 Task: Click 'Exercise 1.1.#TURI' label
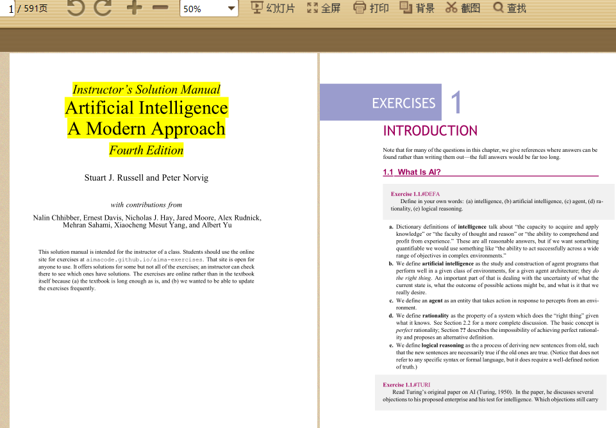click(406, 385)
